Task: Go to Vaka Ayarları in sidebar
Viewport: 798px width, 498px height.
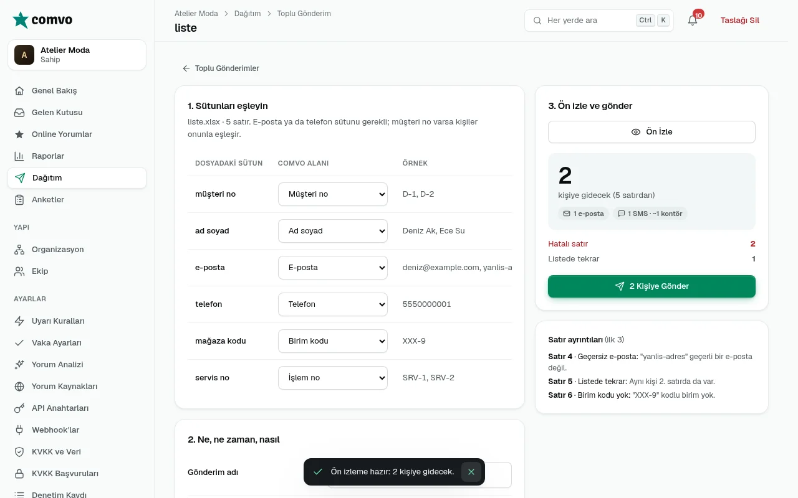Action: (77, 343)
